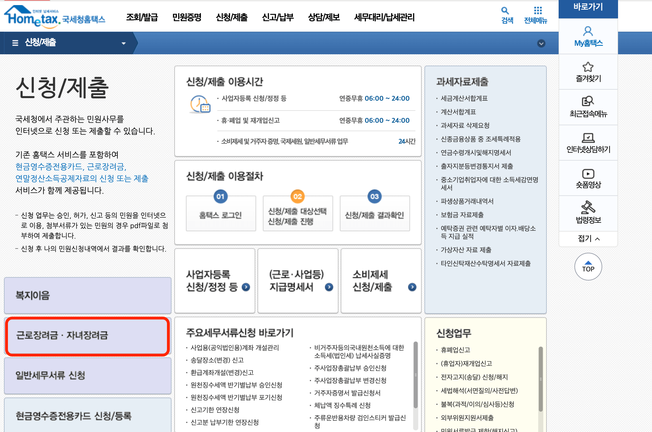This screenshot has height=432, width=652.
Task: Open 체납액 징수특례 신청 link
Action: click(x=342, y=405)
